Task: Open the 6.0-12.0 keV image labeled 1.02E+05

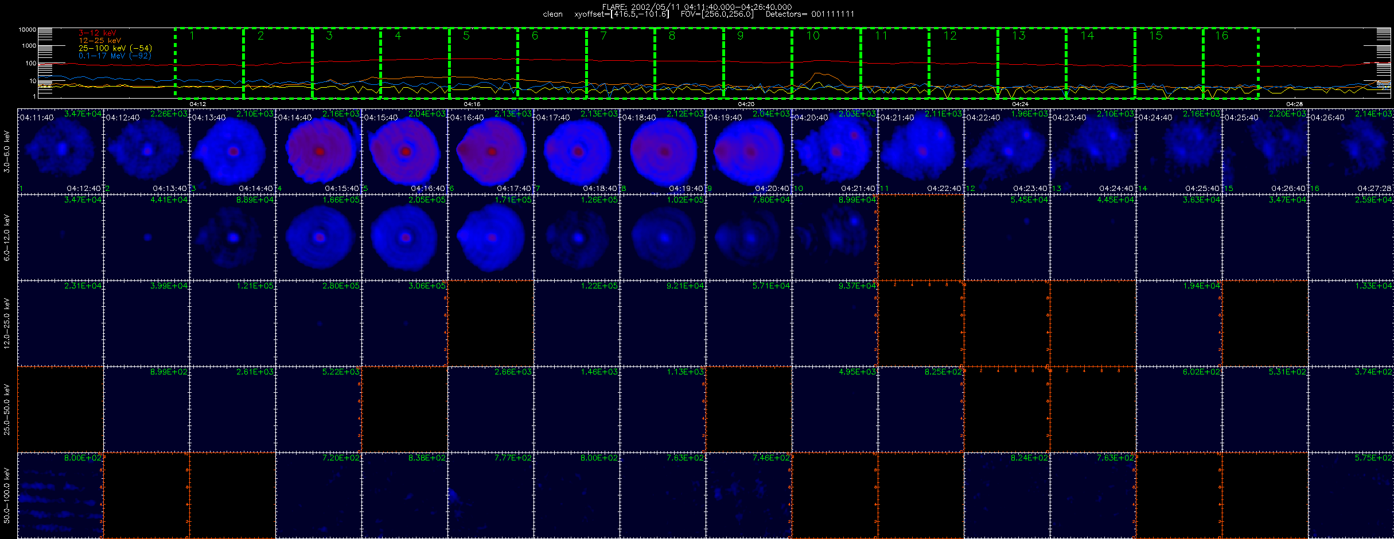Action: pos(663,237)
